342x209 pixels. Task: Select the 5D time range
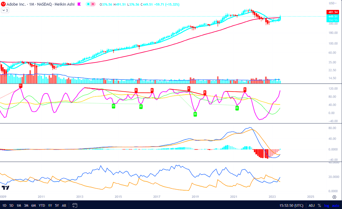coord(11,206)
